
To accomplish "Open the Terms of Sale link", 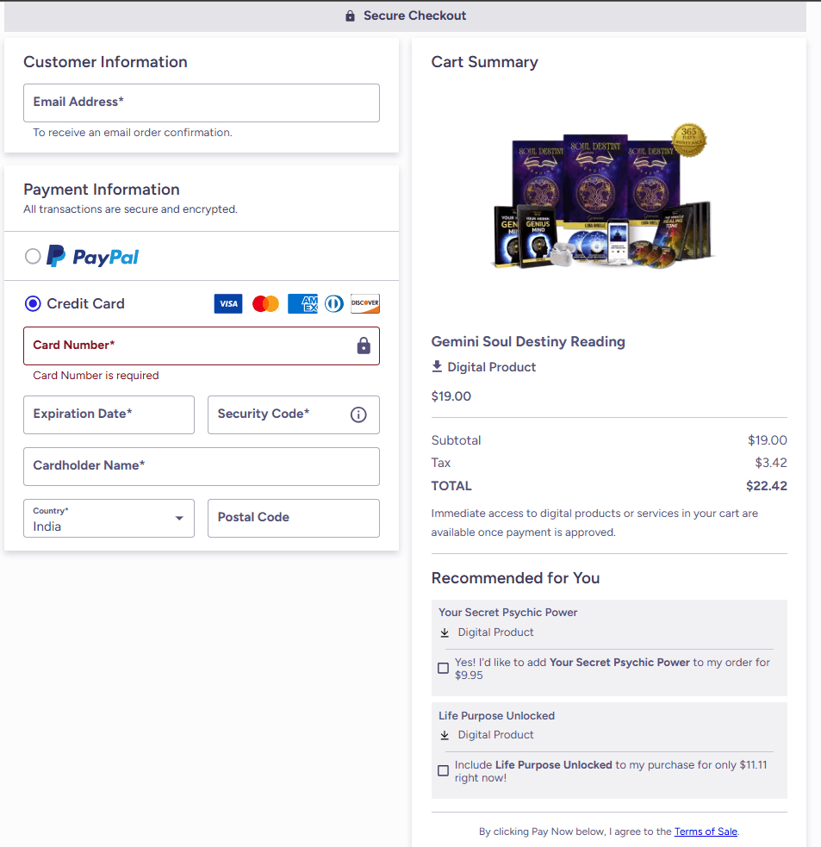I will [x=706, y=831].
